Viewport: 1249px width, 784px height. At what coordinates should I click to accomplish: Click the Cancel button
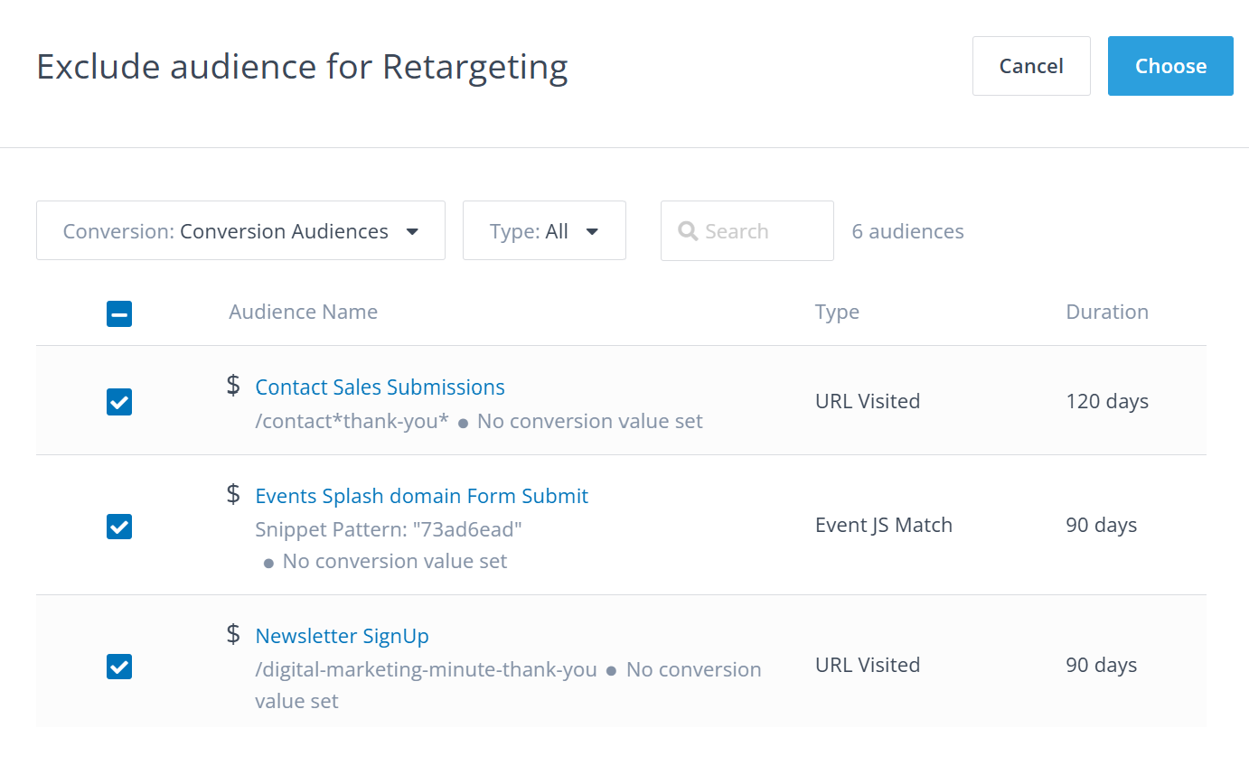pyautogui.click(x=1031, y=66)
